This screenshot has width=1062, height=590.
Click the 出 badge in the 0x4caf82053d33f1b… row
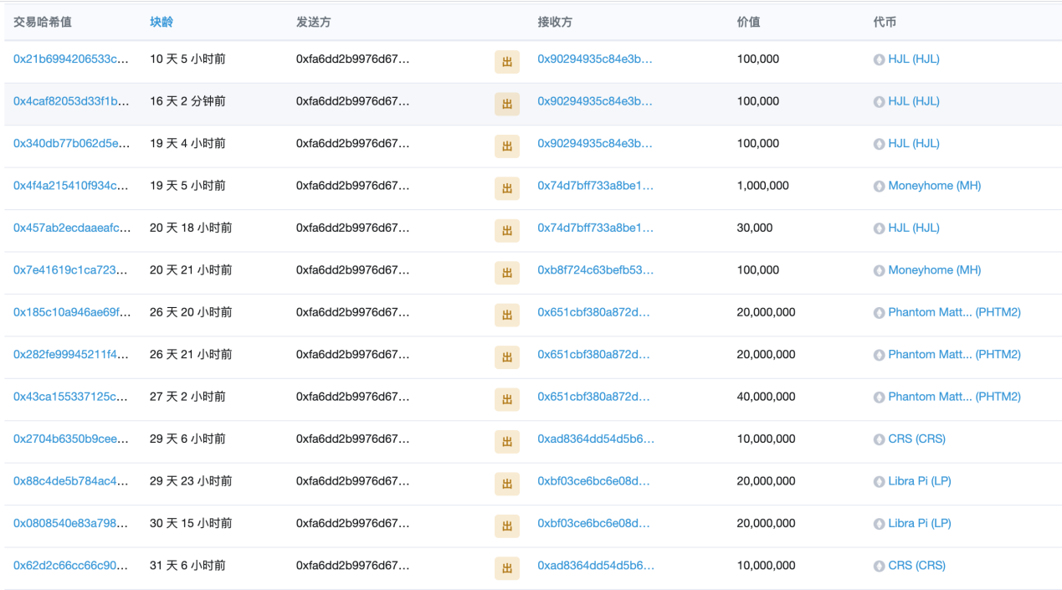tap(507, 104)
